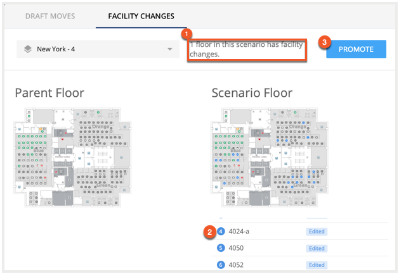Select the 4052 changed seat row

pyautogui.click(x=300, y=265)
